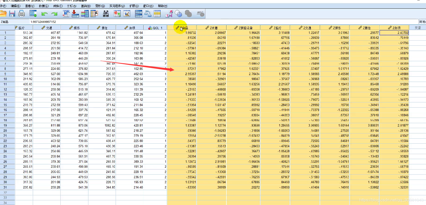Open the 图形(G) menu

point(100,6)
